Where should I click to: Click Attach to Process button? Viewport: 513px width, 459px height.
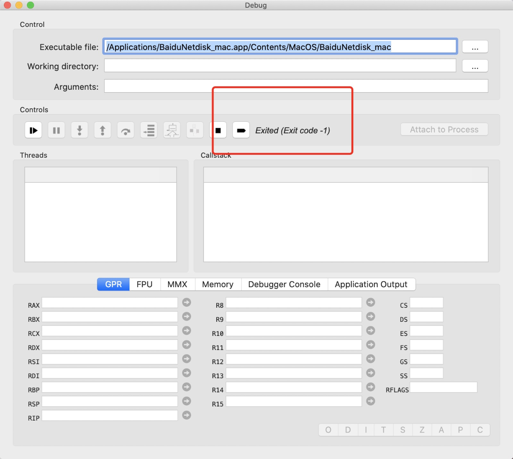tap(444, 129)
